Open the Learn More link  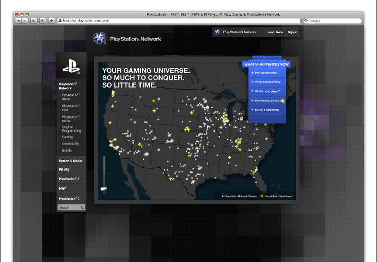point(275,32)
